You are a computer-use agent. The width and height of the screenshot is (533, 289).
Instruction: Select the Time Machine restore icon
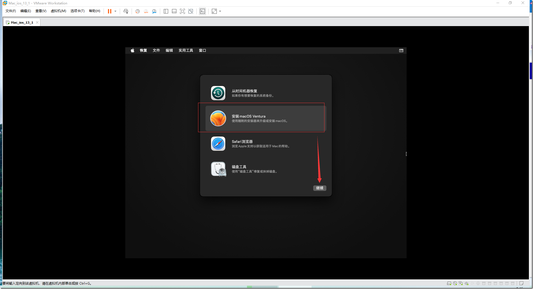218,93
